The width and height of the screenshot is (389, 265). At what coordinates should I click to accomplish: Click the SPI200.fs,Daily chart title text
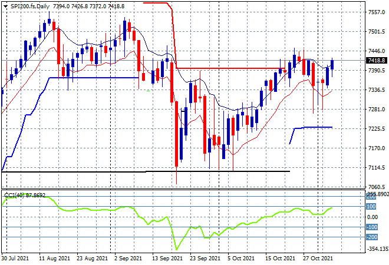30,6
